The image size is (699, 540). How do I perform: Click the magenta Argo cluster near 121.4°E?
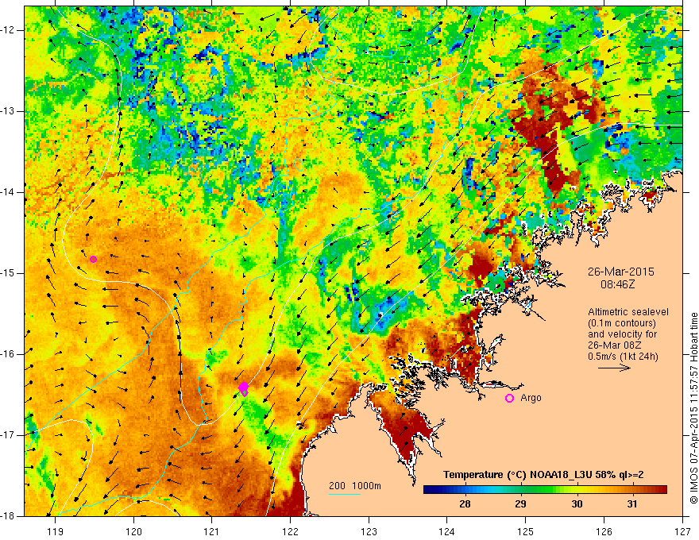[x=243, y=388]
